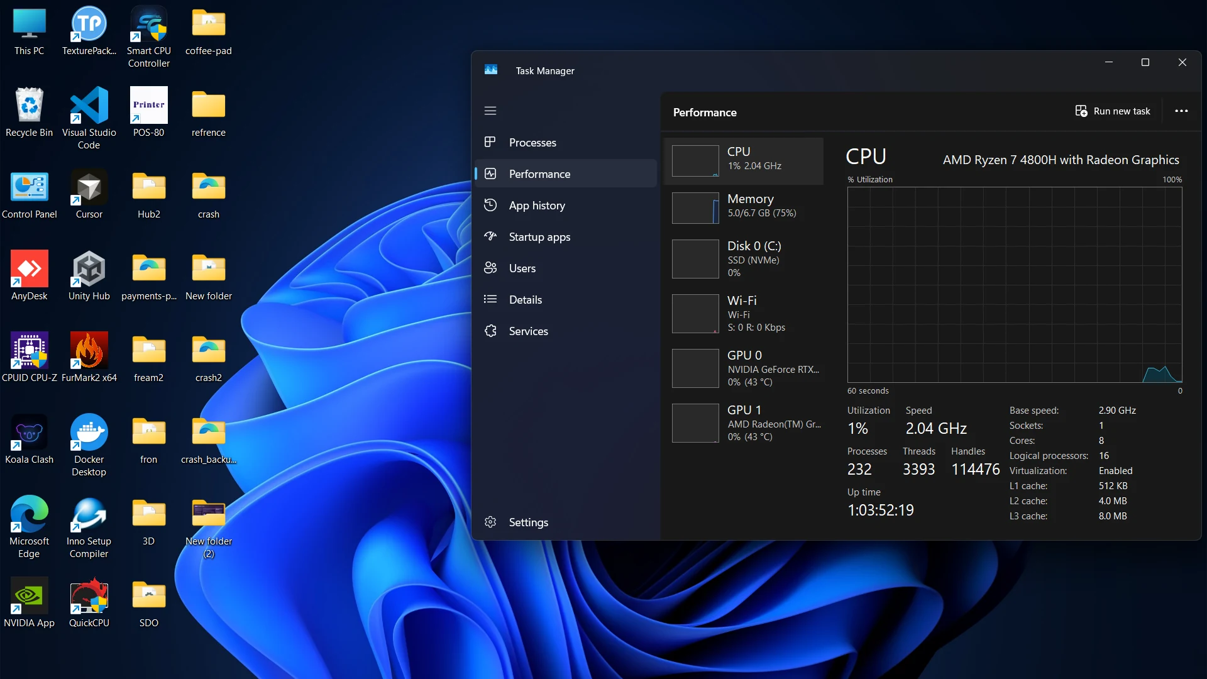Select the Disk 0 (C:) entry
Image resolution: width=1207 pixels, height=679 pixels.
(x=744, y=259)
